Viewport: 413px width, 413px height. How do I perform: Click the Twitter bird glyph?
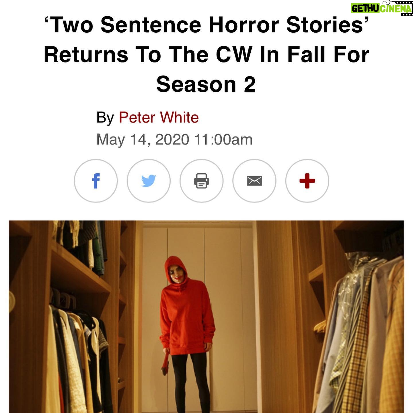[x=149, y=181]
